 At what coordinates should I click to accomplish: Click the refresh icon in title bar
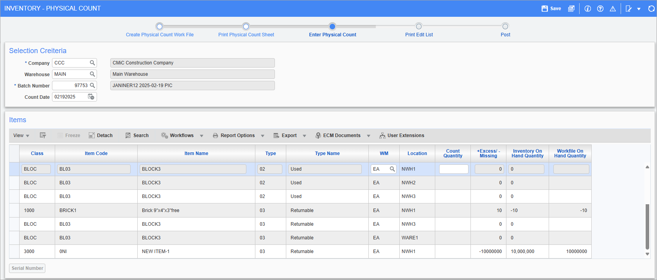(x=651, y=9)
